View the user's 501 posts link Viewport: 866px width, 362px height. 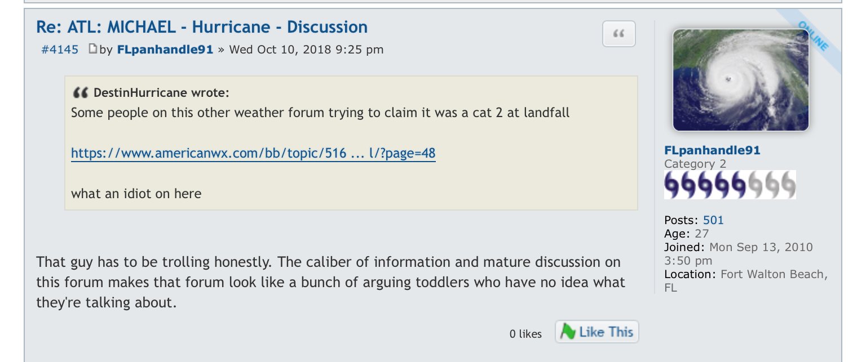tap(713, 220)
